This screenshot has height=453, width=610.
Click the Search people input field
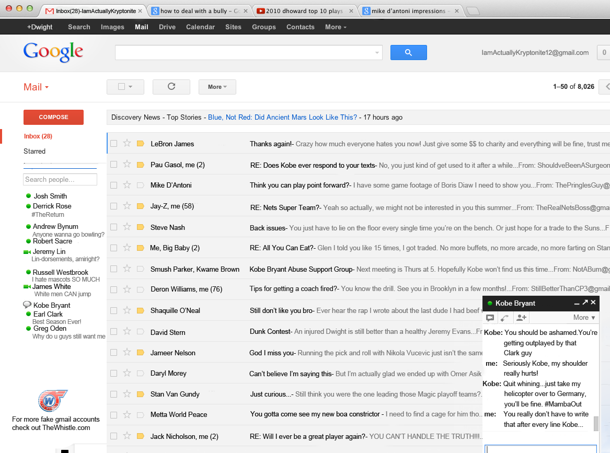[x=60, y=179]
